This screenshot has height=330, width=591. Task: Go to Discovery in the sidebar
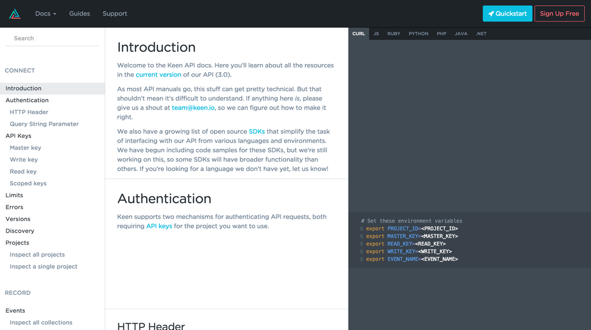[20, 231]
